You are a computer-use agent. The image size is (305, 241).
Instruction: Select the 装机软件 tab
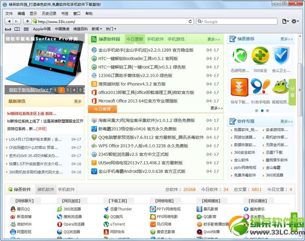pyautogui.click(x=46, y=189)
